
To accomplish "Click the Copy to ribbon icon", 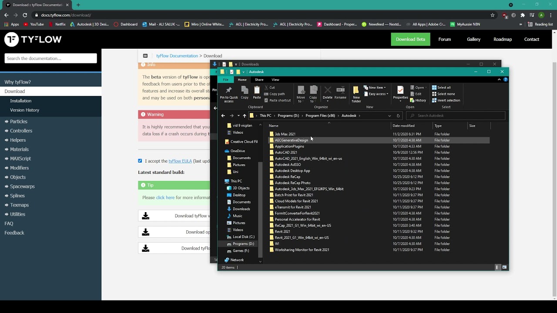I will coord(313,94).
